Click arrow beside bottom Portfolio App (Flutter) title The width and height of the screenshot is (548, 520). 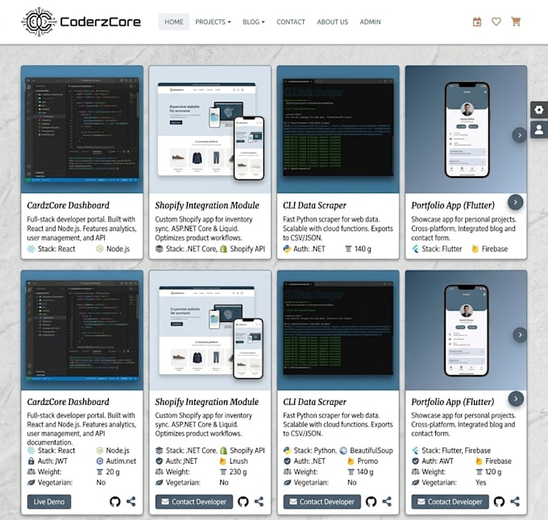pos(516,398)
